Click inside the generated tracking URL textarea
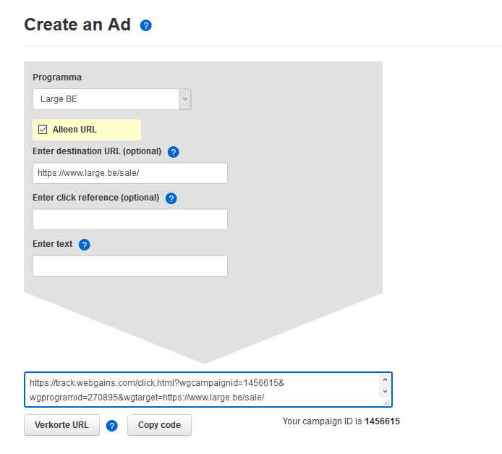 pyautogui.click(x=203, y=390)
